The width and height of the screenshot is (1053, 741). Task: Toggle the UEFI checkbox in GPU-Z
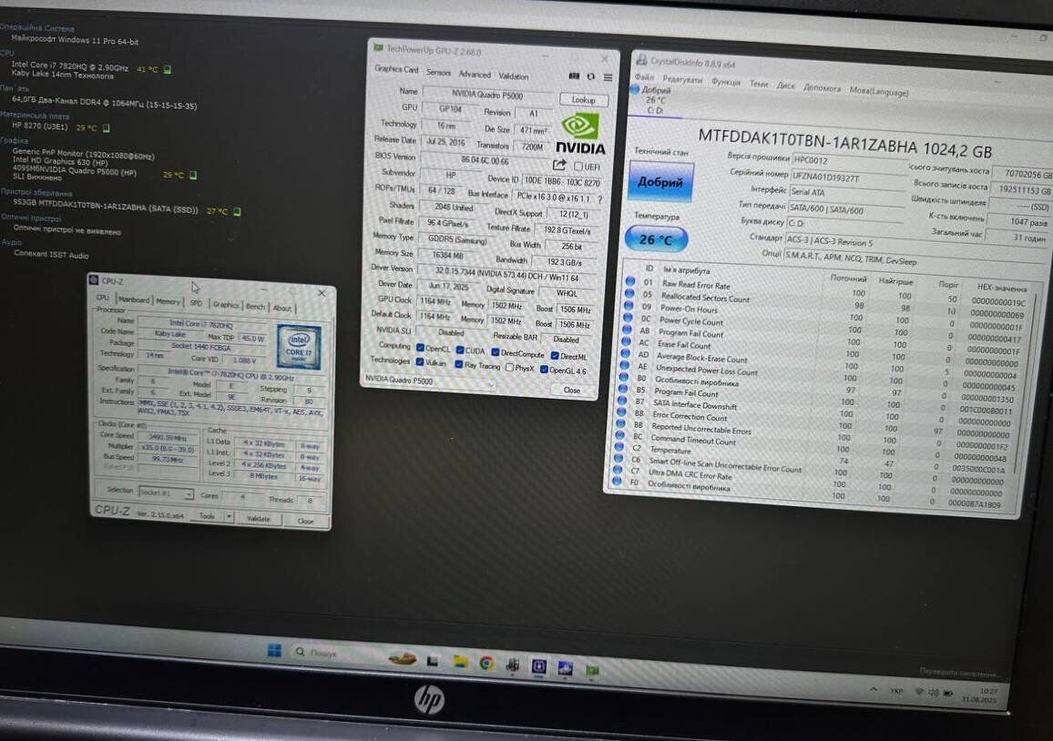click(578, 167)
